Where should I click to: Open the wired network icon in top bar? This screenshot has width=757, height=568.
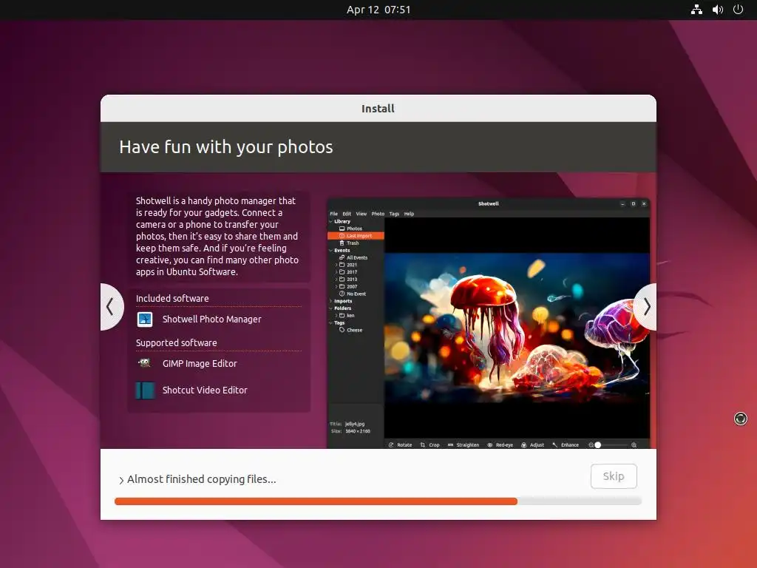[x=696, y=10]
